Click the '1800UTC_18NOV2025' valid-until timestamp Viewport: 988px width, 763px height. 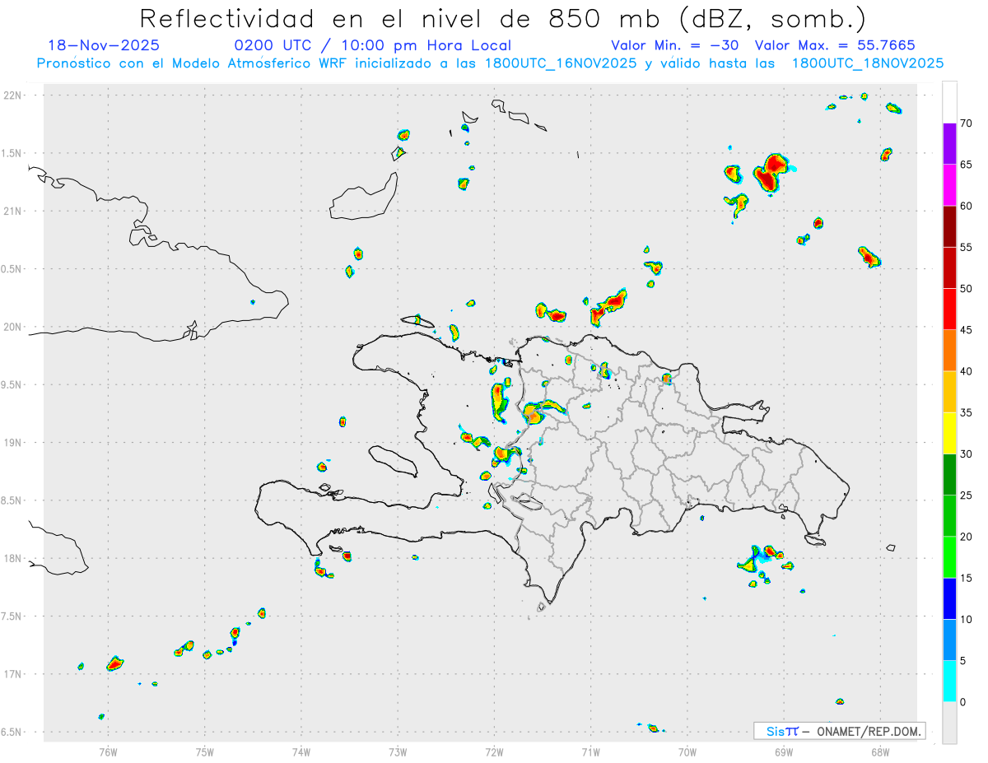point(868,63)
